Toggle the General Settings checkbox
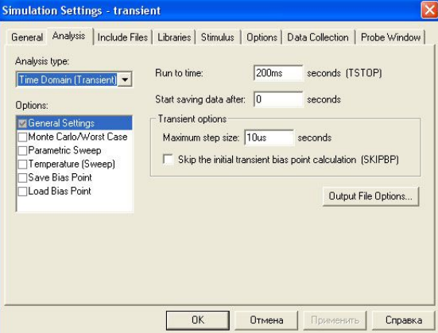This screenshot has width=438, height=333. [x=22, y=123]
